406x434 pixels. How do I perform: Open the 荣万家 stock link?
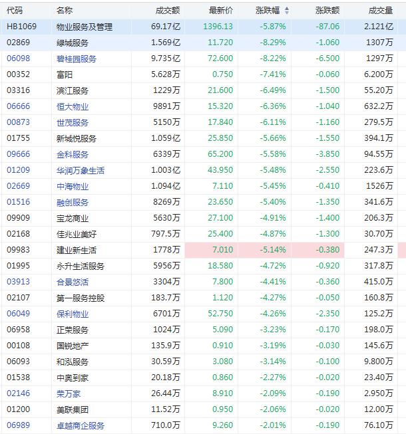[x=69, y=393]
